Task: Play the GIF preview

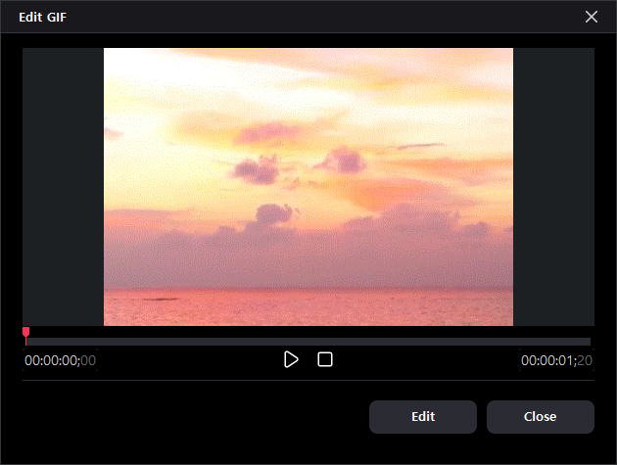Action: (291, 359)
